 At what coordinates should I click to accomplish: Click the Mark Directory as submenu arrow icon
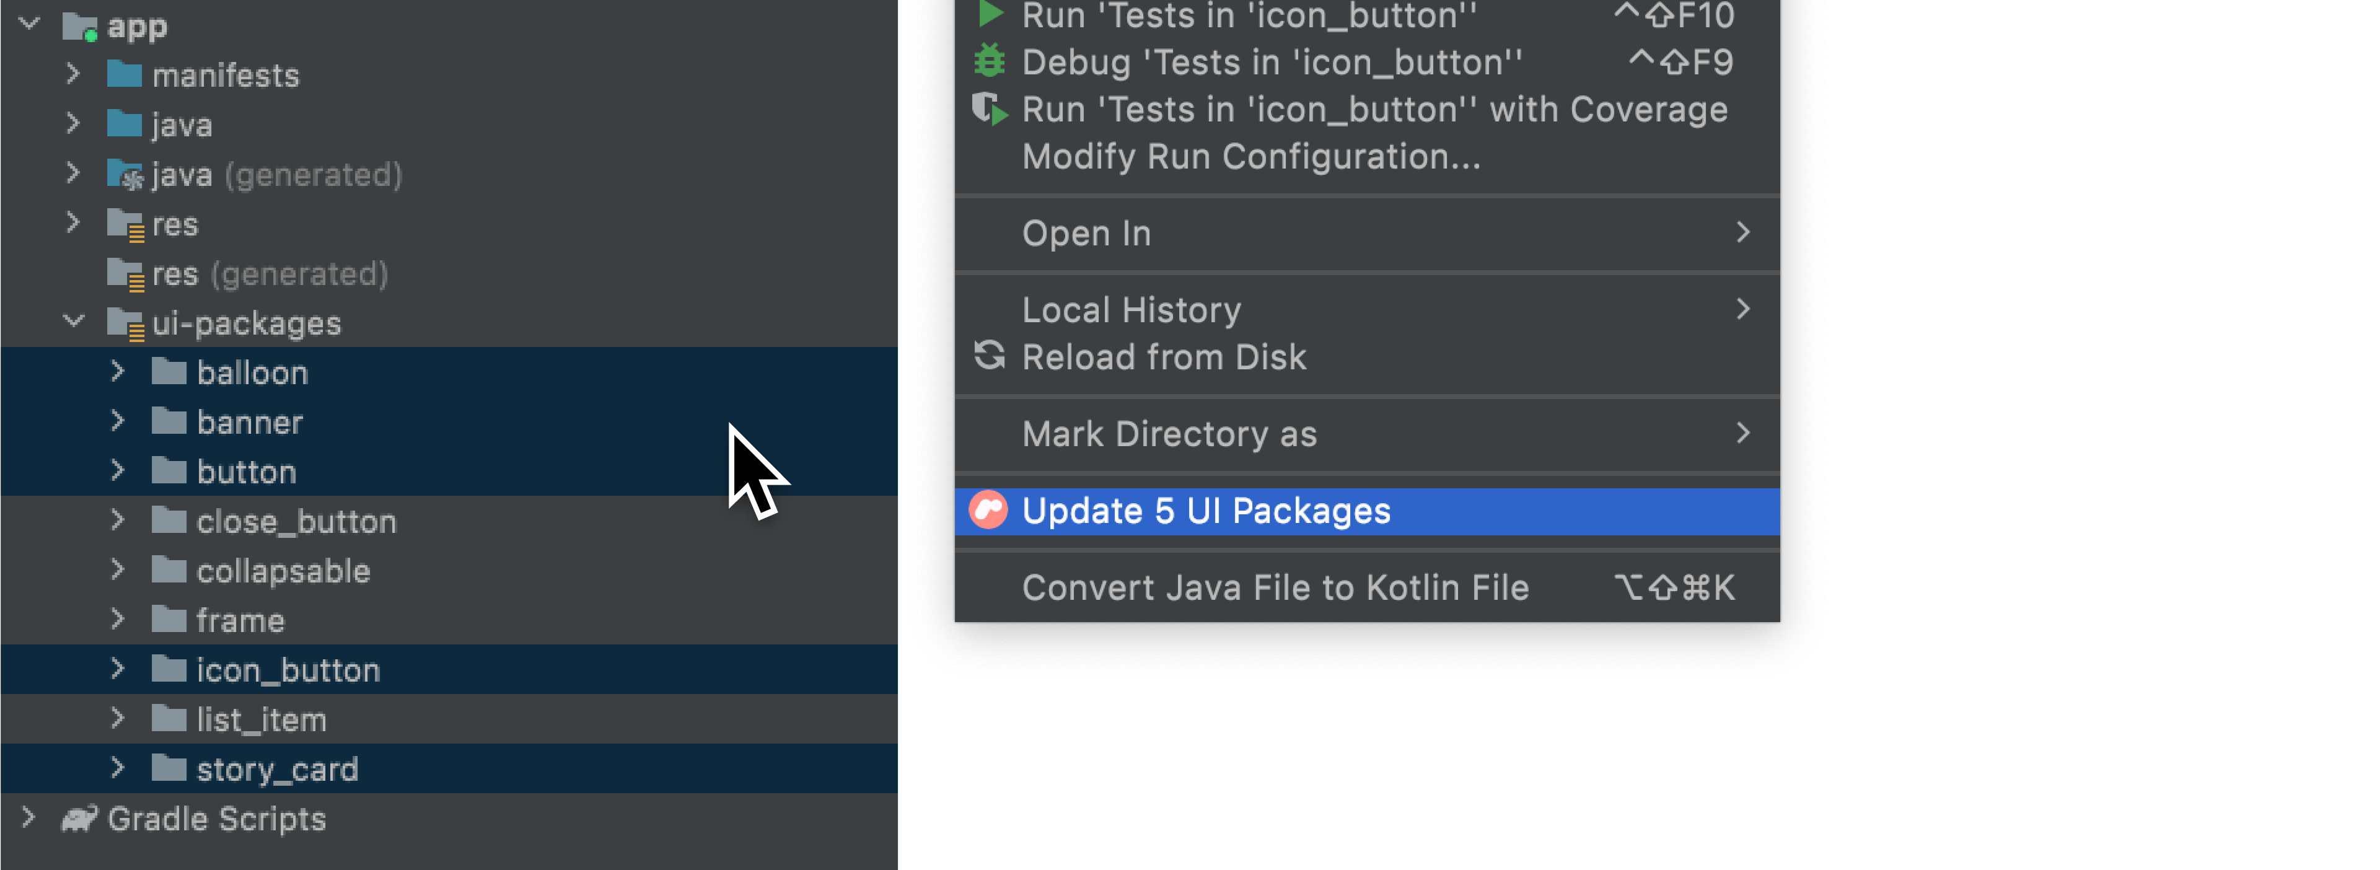coord(1745,433)
